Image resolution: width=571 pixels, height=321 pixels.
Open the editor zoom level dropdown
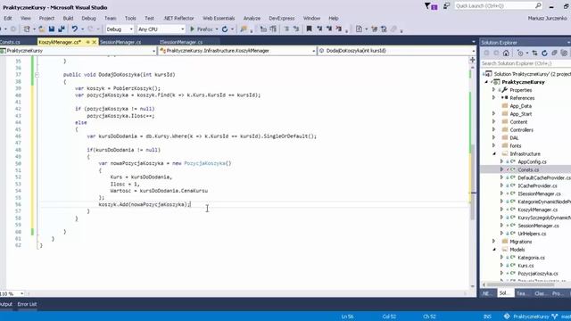[21, 293]
